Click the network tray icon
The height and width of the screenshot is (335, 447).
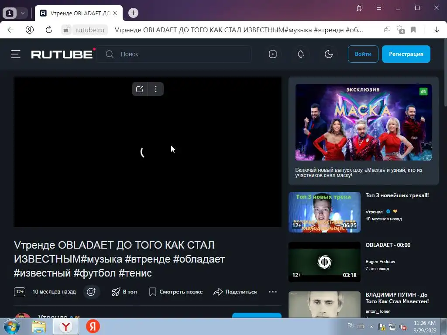click(x=392, y=327)
